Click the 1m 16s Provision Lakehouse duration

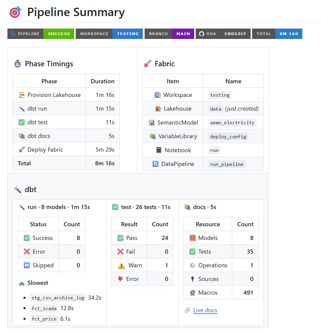coord(105,95)
